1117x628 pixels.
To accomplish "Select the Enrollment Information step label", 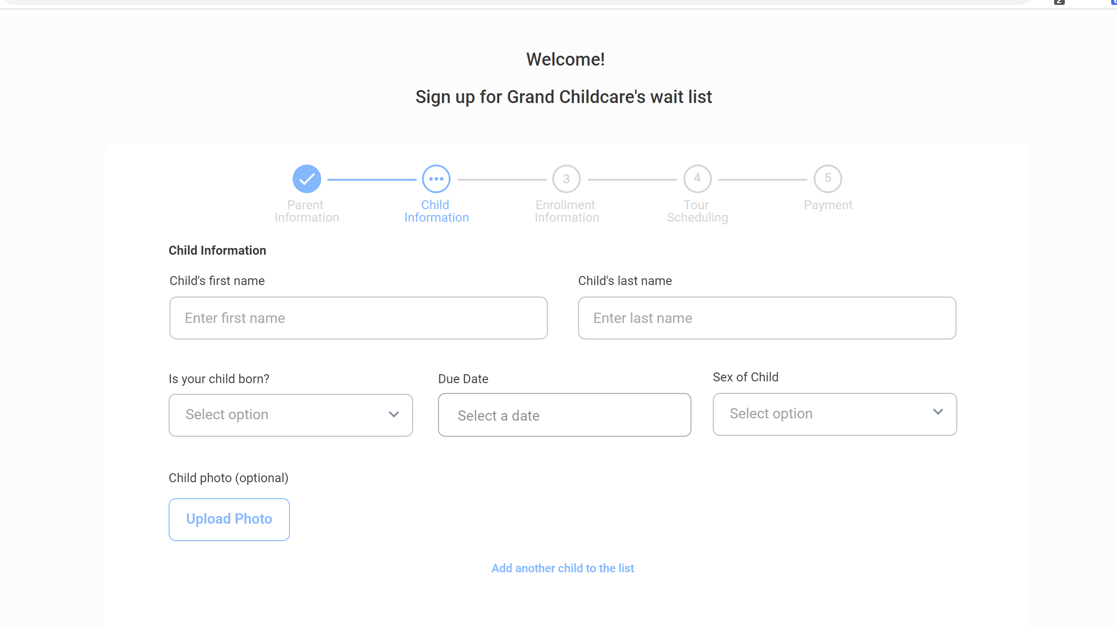I will [567, 211].
